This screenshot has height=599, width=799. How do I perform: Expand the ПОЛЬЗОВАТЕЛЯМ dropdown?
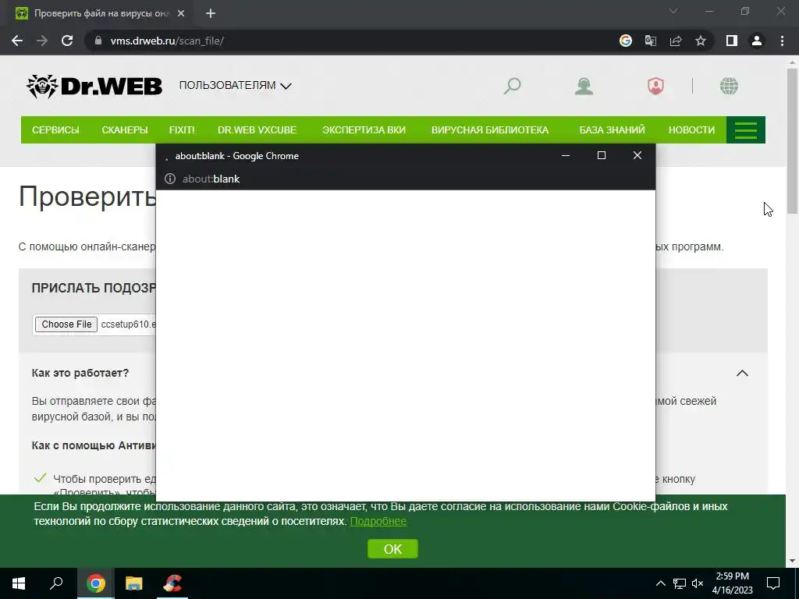[235, 86]
